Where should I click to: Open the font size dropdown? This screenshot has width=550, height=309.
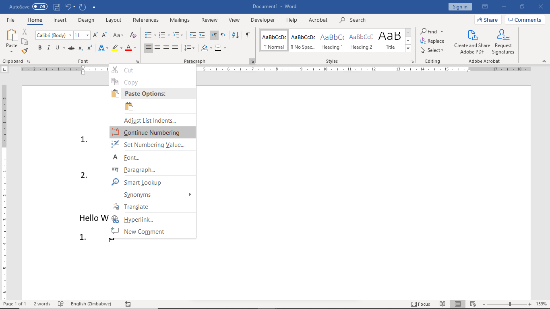[87, 35]
